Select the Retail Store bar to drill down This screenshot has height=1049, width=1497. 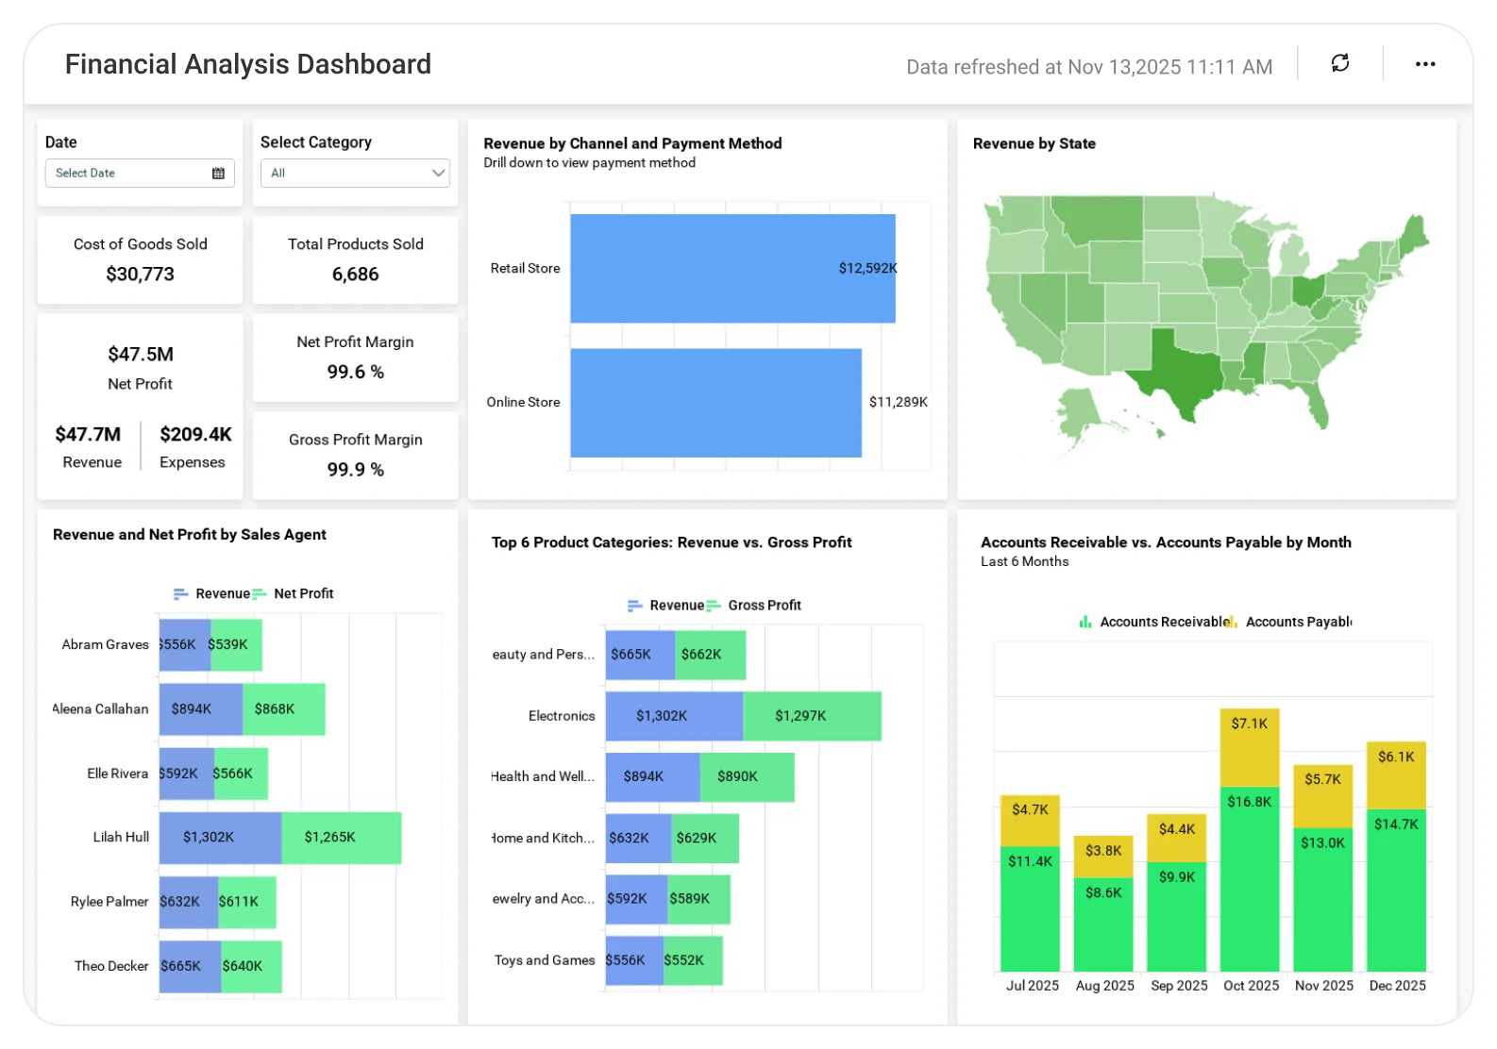pyautogui.click(x=732, y=269)
